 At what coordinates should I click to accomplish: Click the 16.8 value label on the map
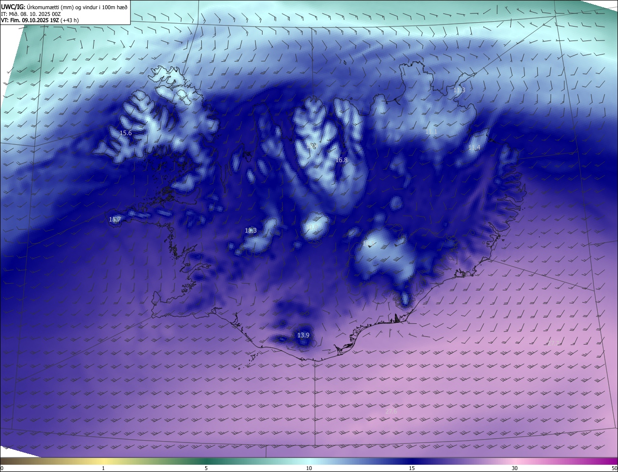[x=341, y=160]
